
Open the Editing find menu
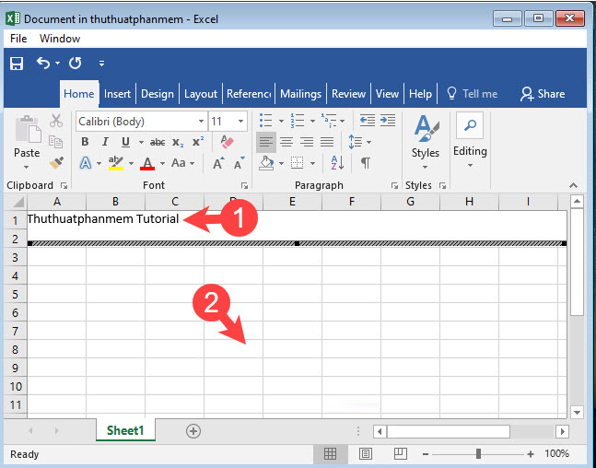[470, 140]
